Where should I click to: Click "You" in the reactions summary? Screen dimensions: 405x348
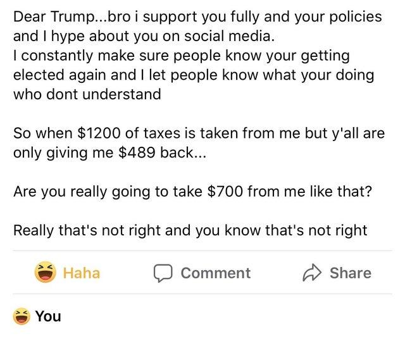click(x=48, y=315)
